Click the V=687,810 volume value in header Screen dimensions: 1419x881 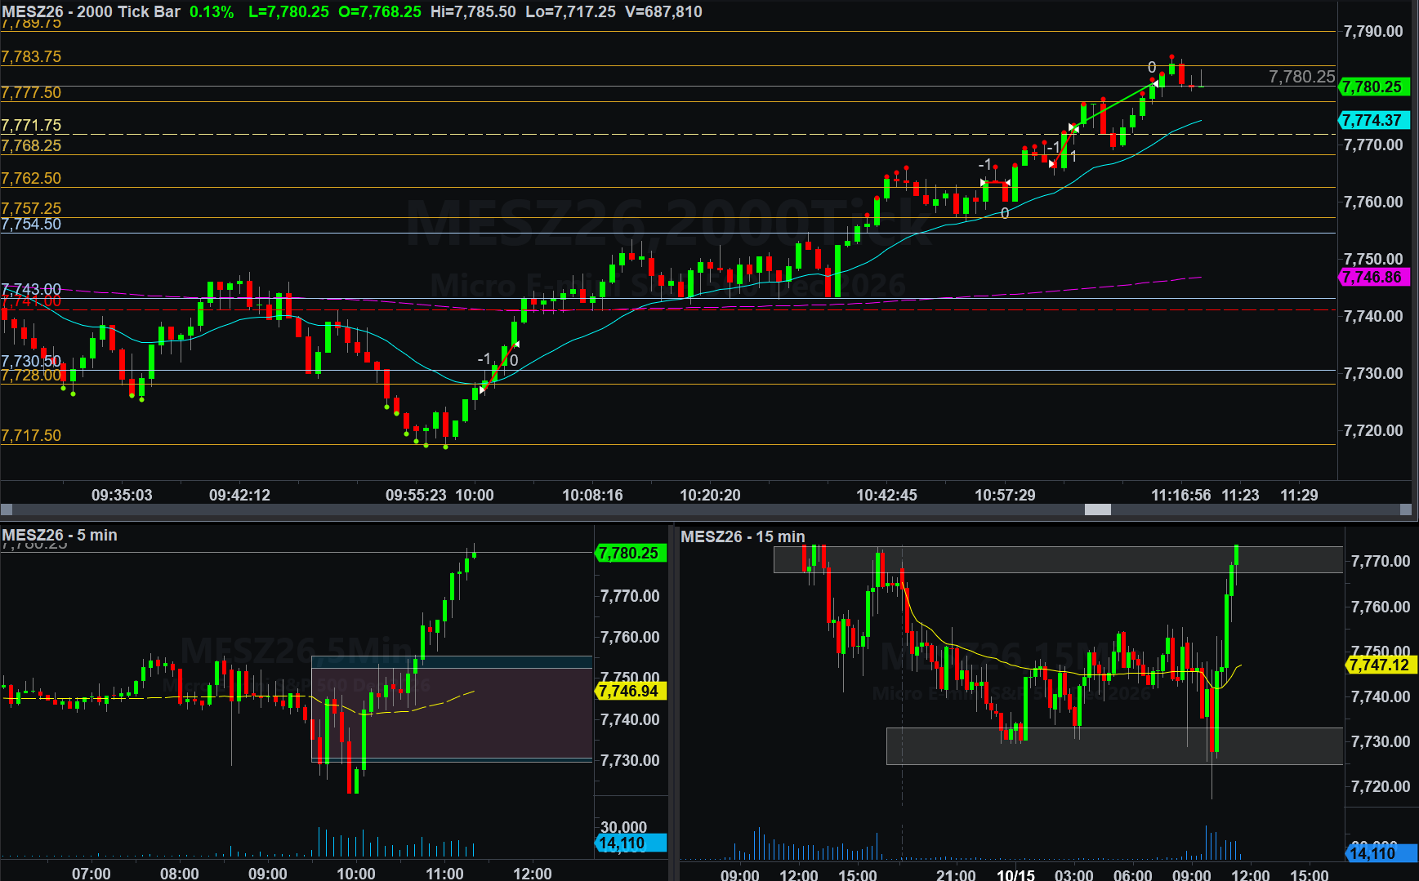coord(663,11)
